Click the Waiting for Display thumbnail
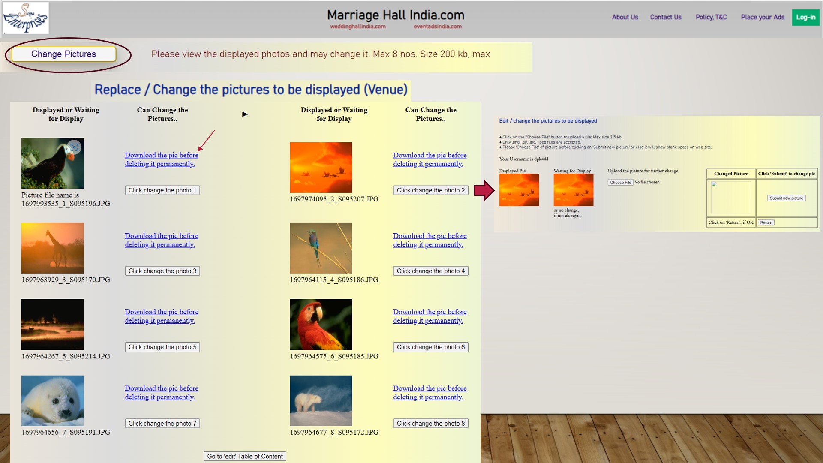 (574, 190)
